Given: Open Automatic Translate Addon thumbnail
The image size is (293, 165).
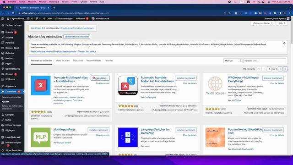Looking at the screenshot, I should [x=128, y=86].
